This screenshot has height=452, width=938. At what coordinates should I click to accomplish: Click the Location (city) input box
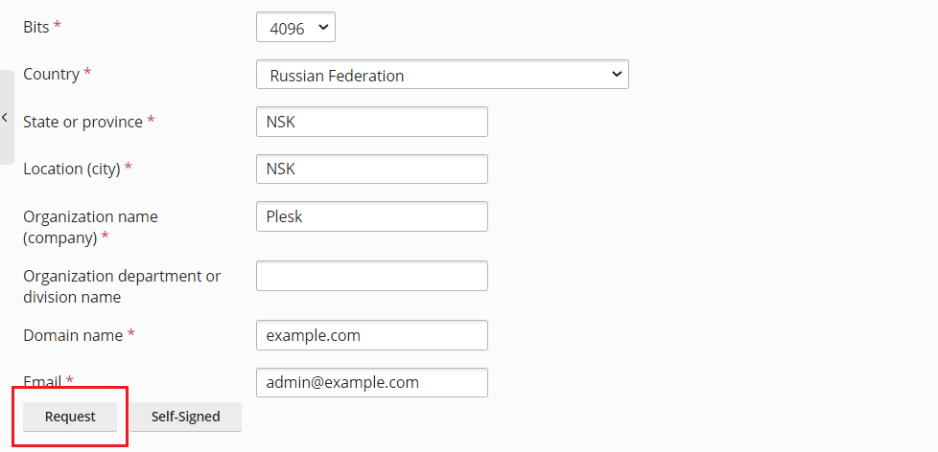(371, 169)
